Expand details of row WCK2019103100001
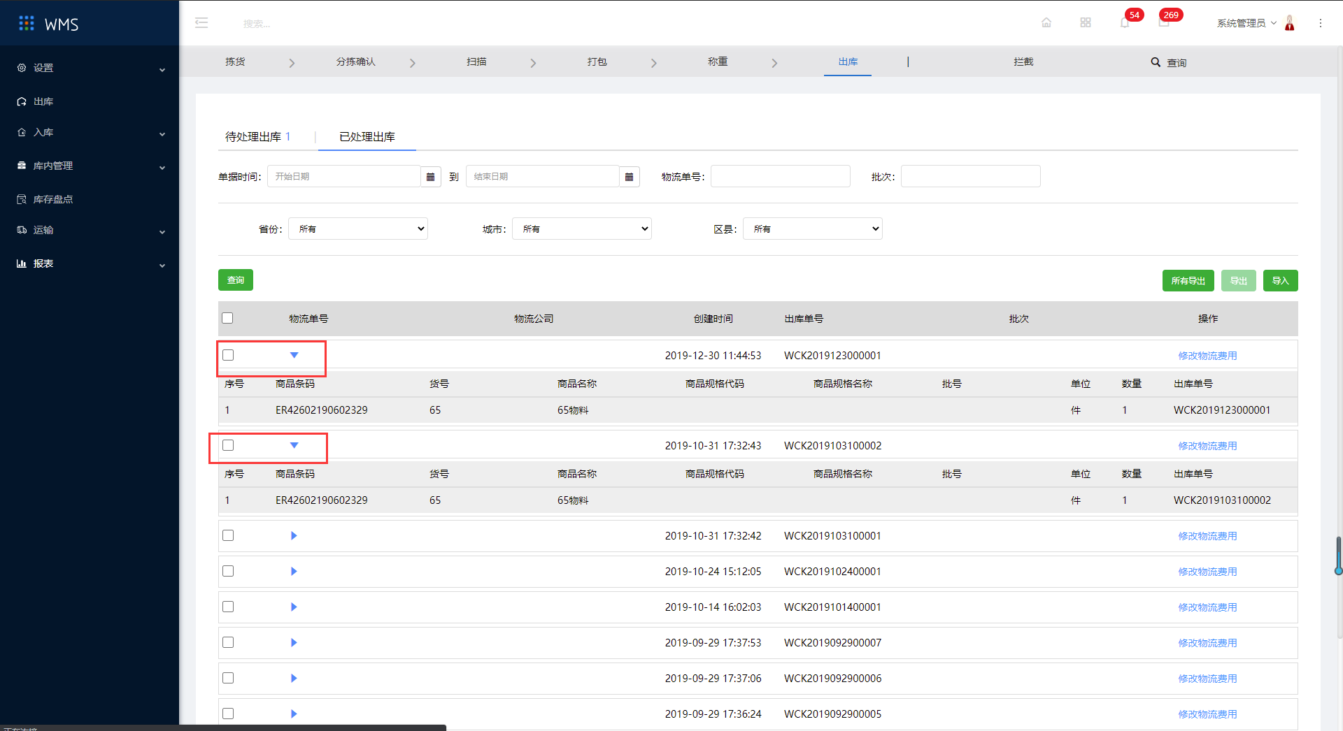This screenshot has height=731, width=1343. [294, 535]
